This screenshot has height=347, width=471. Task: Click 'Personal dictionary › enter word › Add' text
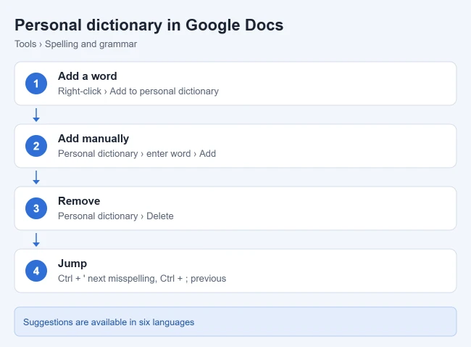point(137,153)
